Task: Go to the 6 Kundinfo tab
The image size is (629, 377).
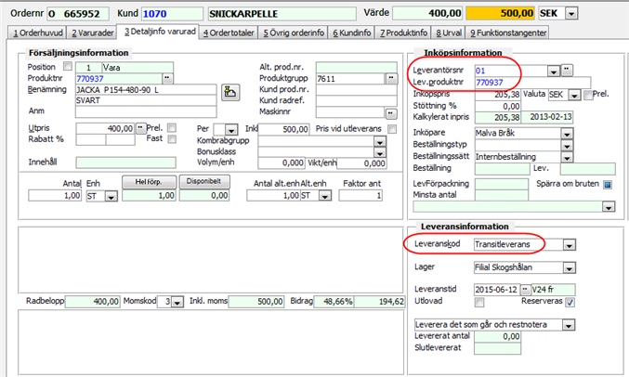Action: pos(351,32)
